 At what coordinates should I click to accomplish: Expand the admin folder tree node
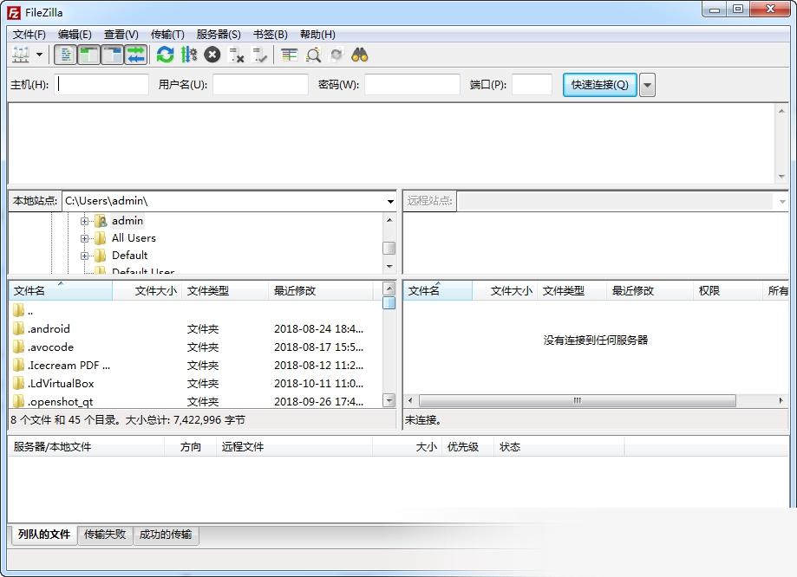click(x=84, y=221)
